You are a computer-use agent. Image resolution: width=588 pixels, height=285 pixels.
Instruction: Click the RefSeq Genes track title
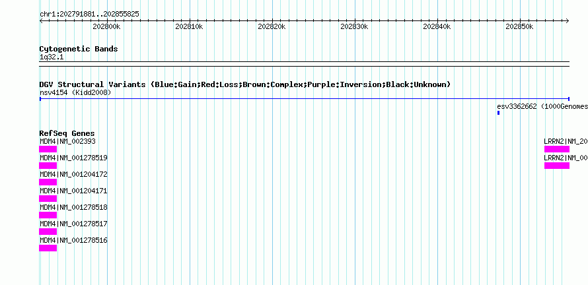tap(67, 133)
